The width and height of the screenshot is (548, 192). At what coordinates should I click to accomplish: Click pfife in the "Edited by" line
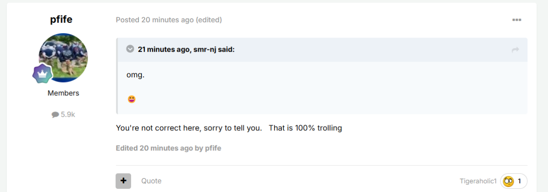213,148
